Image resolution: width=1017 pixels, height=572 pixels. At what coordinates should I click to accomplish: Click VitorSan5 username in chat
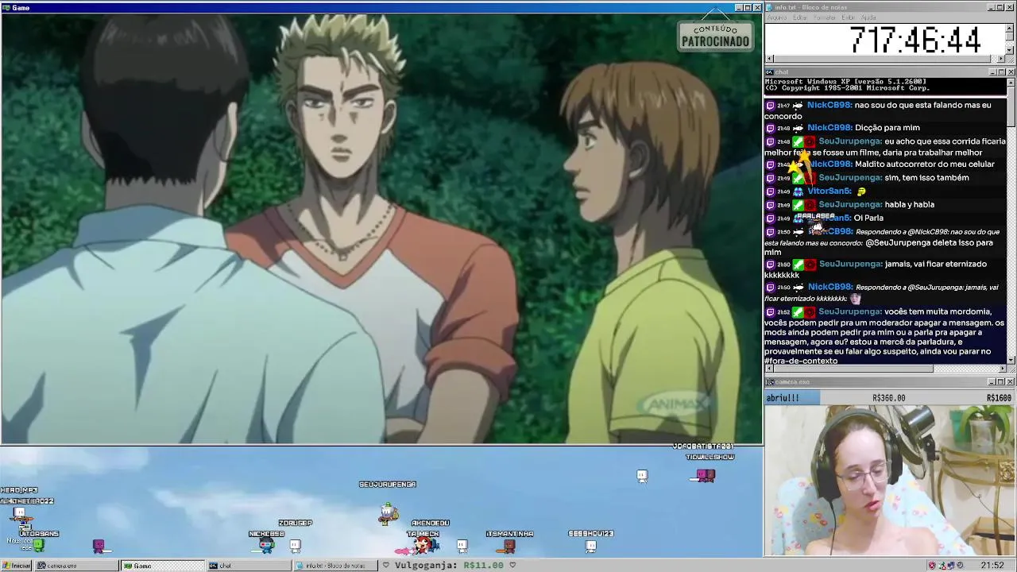[x=828, y=191]
